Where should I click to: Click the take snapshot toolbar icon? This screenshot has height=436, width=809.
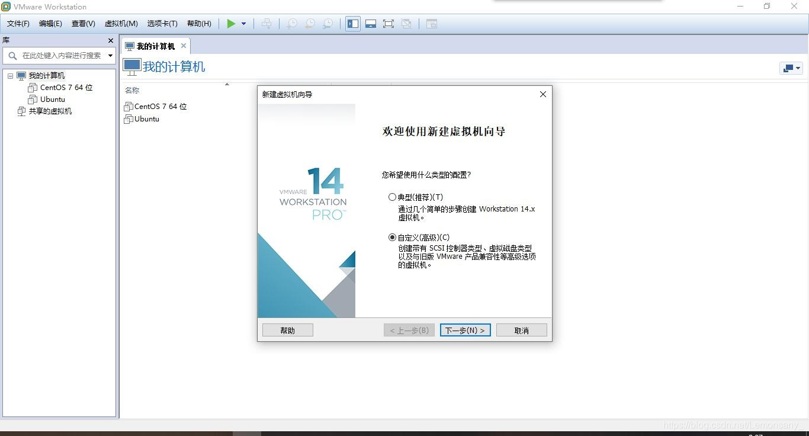click(292, 24)
